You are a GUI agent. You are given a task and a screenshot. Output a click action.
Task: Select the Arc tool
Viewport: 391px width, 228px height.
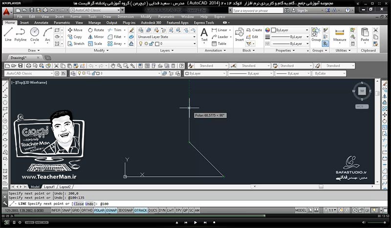[x=47, y=34]
